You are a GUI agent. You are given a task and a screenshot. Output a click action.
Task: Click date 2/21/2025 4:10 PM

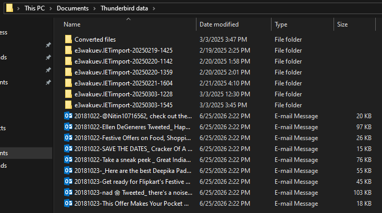[x=225, y=83]
